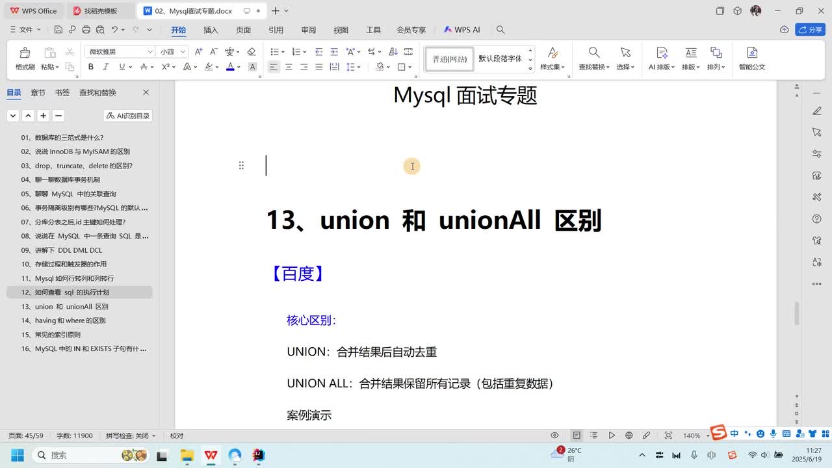This screenshot has width=832, height=468.
Task: Click the 分享 share button
Action: click(x=811, y=29)
